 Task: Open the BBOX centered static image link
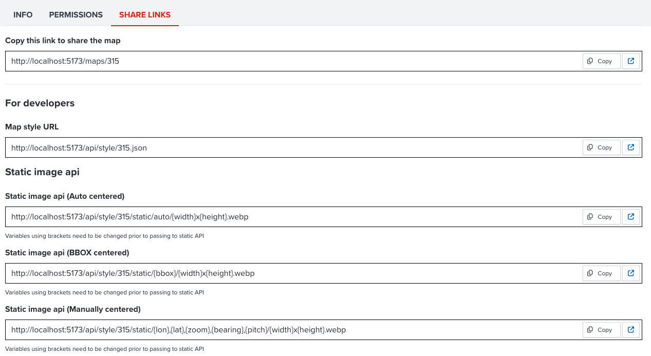pos(630,273)
